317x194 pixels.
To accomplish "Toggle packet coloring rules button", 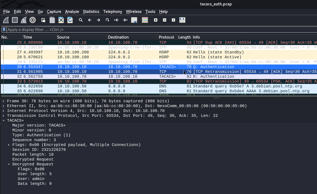I will (x=145, y=20).
